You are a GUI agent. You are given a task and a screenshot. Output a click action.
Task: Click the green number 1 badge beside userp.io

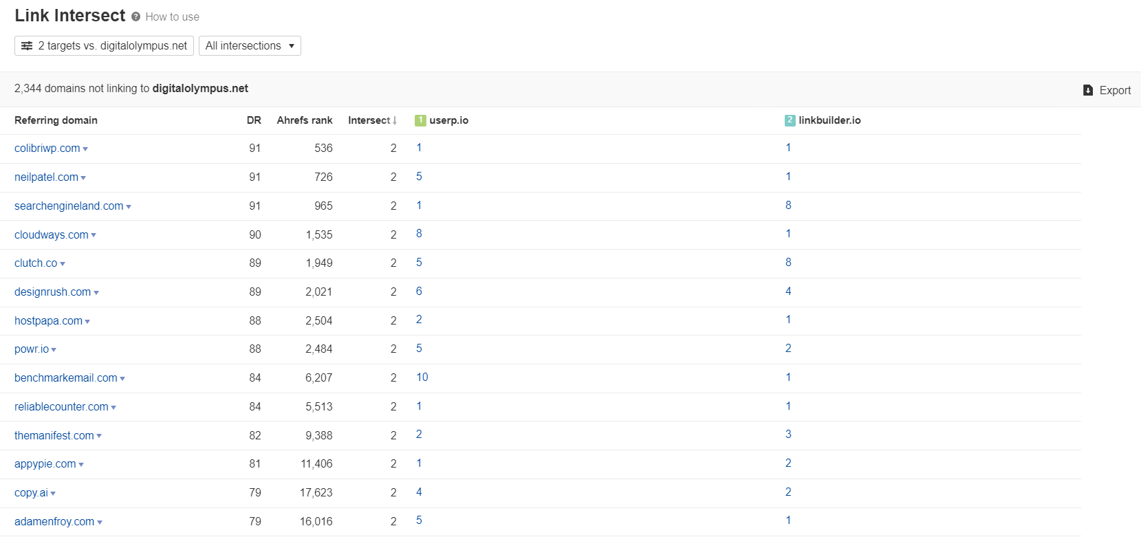click(x=420, y=120)
